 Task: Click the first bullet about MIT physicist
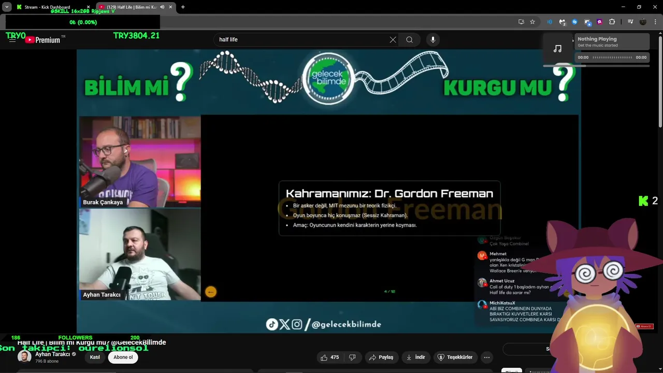click(344, 206)
